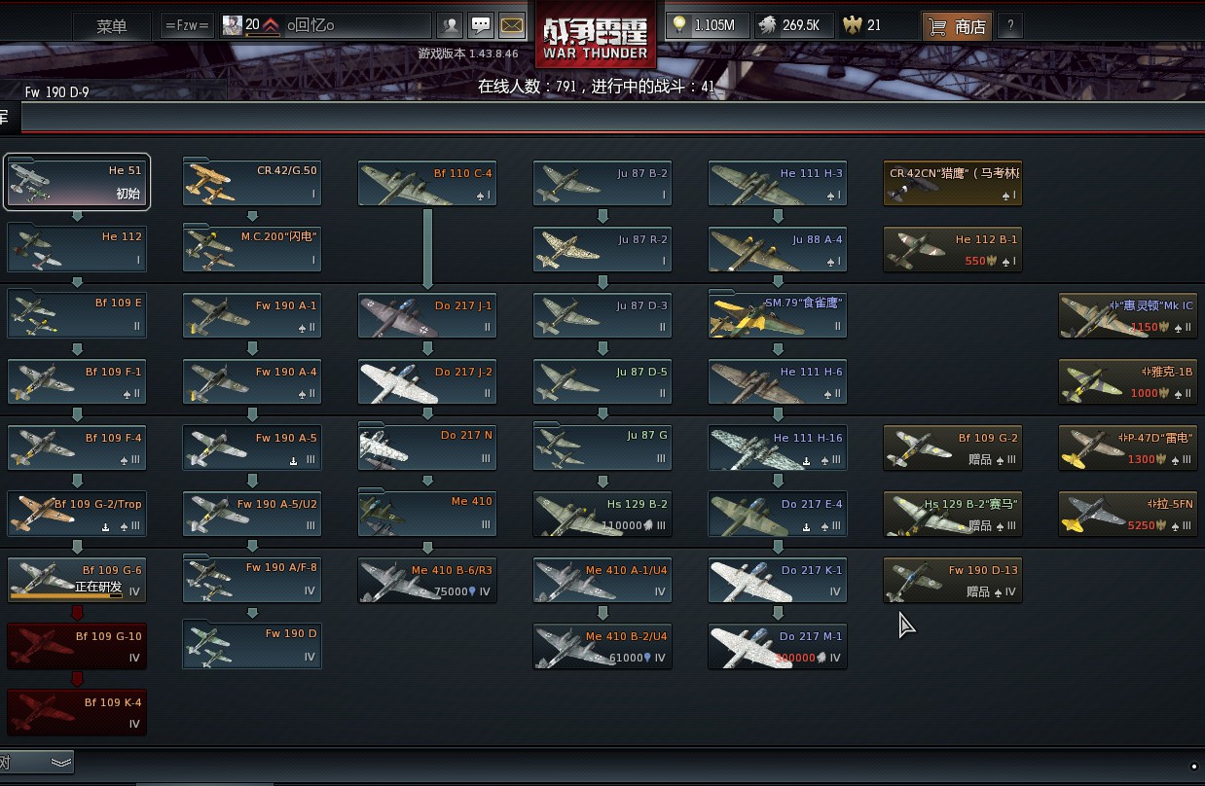Open the friends contacts icon
This screenshot has width=1205, height=786.
[450, 26]
